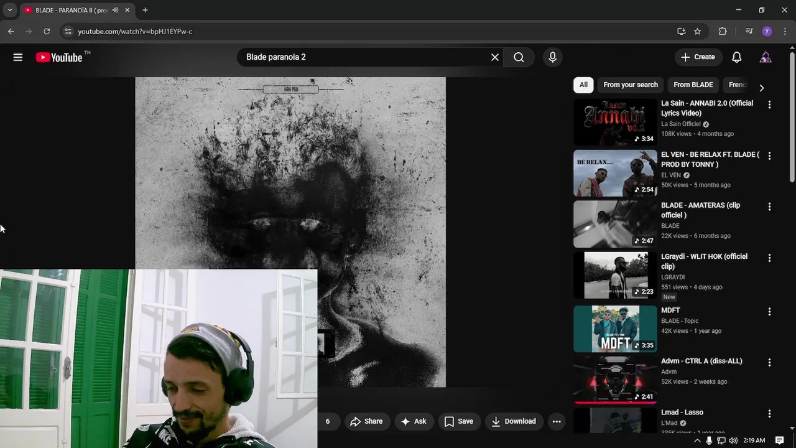Open the taskbar microphone tray icon
The height and width of the screenshot is (448, 796).
pos(709,441)
